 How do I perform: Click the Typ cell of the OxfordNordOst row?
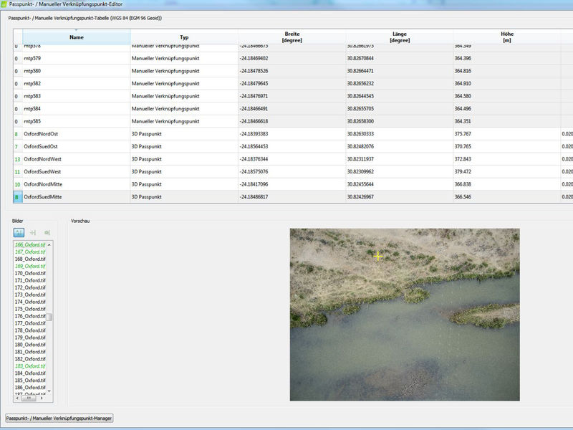[x=184, y=134]
